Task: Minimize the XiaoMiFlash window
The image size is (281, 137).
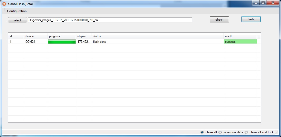Action: (x=256, y=3)
